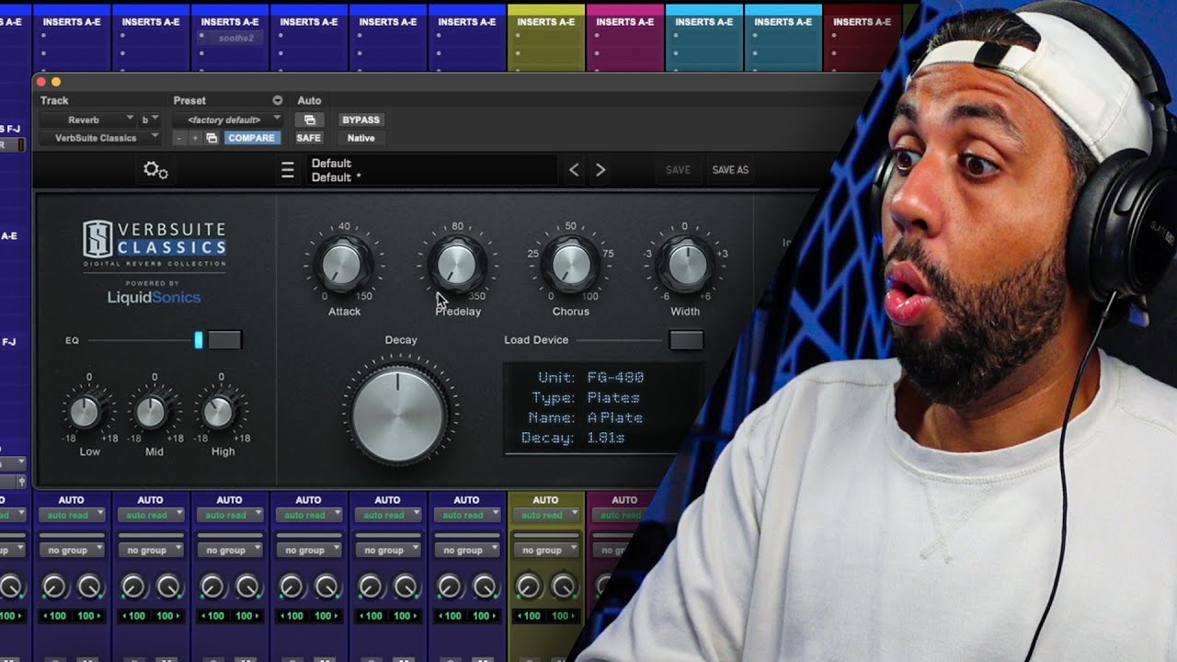This screenshot has width=1177, height=662.
Task: Click the left pan knob on olive strip
Action: 529,587
